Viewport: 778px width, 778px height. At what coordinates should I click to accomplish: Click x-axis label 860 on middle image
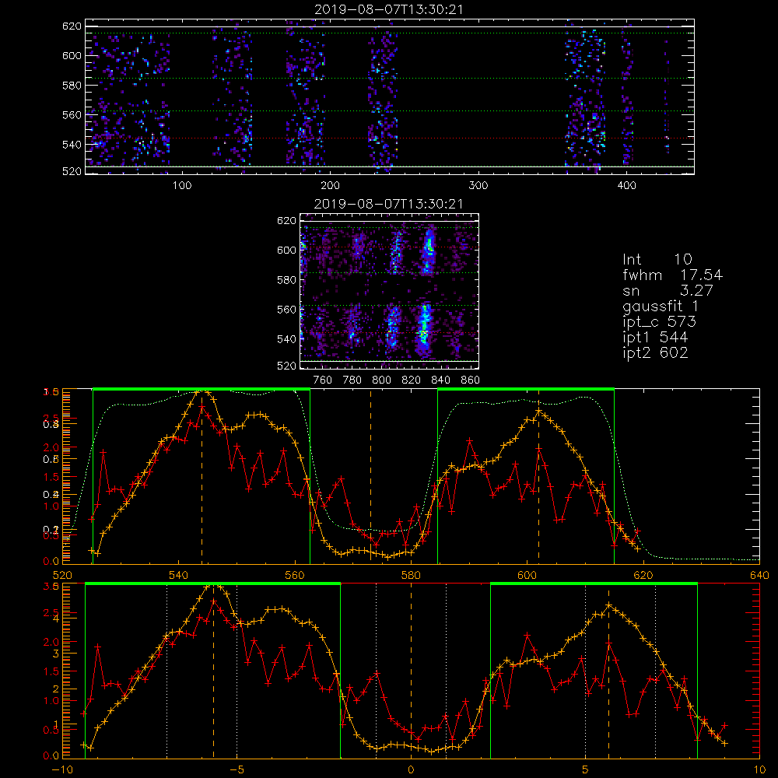pyautogui.click(x=470, y=380)
